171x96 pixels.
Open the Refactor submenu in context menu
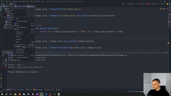coord(24,37)
